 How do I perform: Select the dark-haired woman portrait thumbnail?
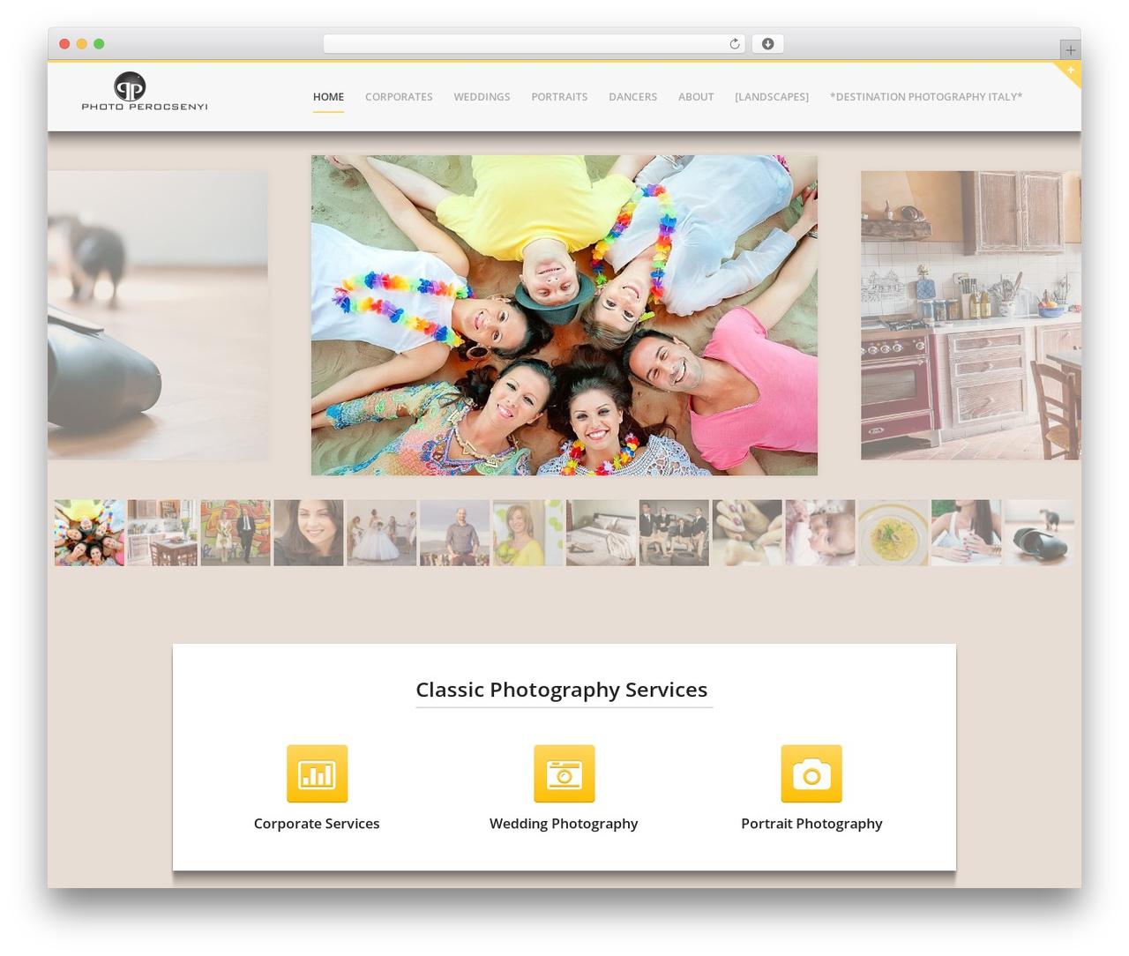309,533
